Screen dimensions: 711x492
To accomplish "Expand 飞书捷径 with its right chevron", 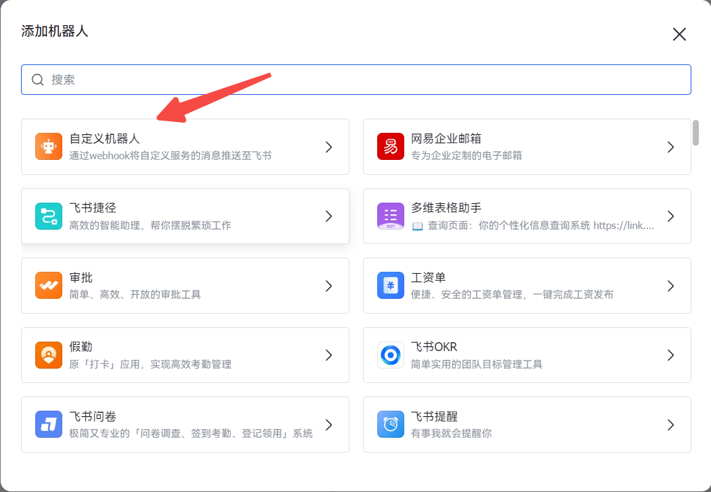I will tap(328, 216).
